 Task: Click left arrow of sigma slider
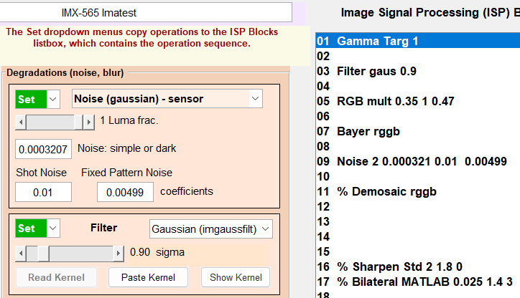[x=21, y=254]
